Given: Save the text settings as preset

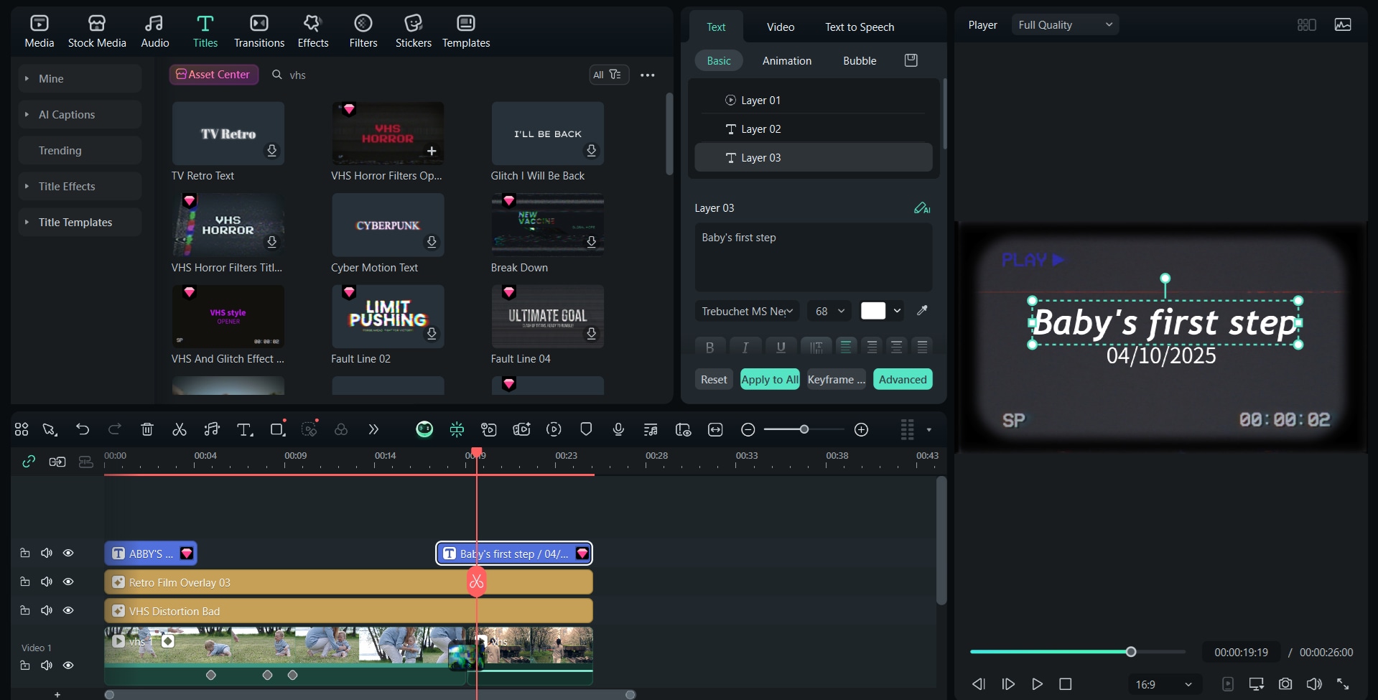Looking at the screenshot, I should pyautogui.click(x=911, y=60).
